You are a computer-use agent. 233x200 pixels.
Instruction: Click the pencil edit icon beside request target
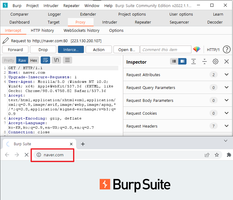coord(6,41)
